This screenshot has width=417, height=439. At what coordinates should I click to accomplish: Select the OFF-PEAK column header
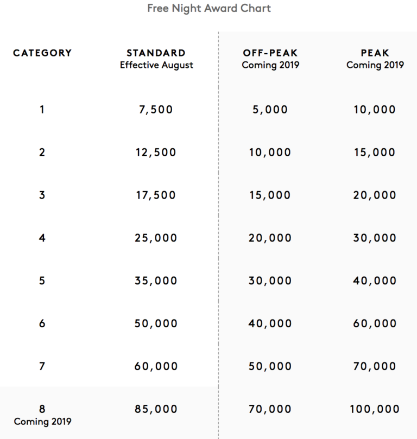pos(270,53)
